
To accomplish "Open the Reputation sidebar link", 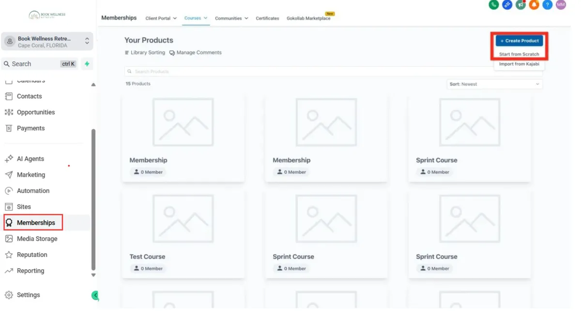I will [32, 255].
